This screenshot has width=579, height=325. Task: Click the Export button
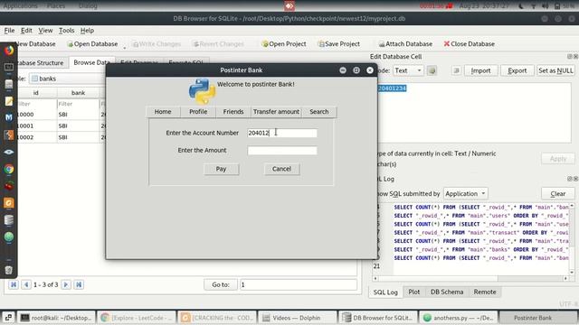tap(517, 70)
